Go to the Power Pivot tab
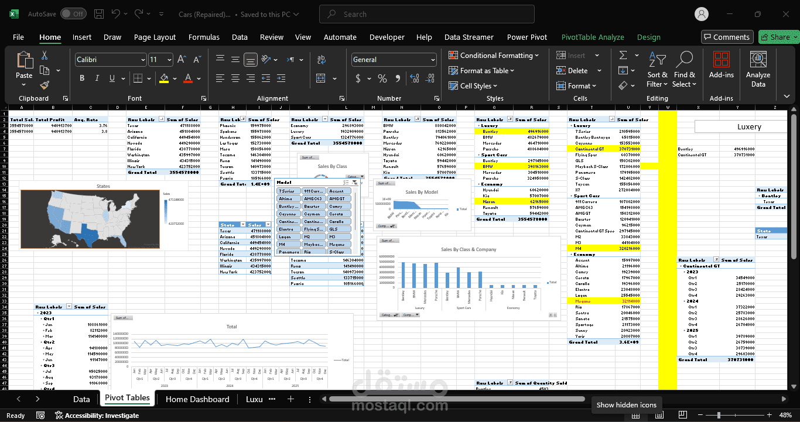Viewport: 800px width, 422px height. (527, 37)
